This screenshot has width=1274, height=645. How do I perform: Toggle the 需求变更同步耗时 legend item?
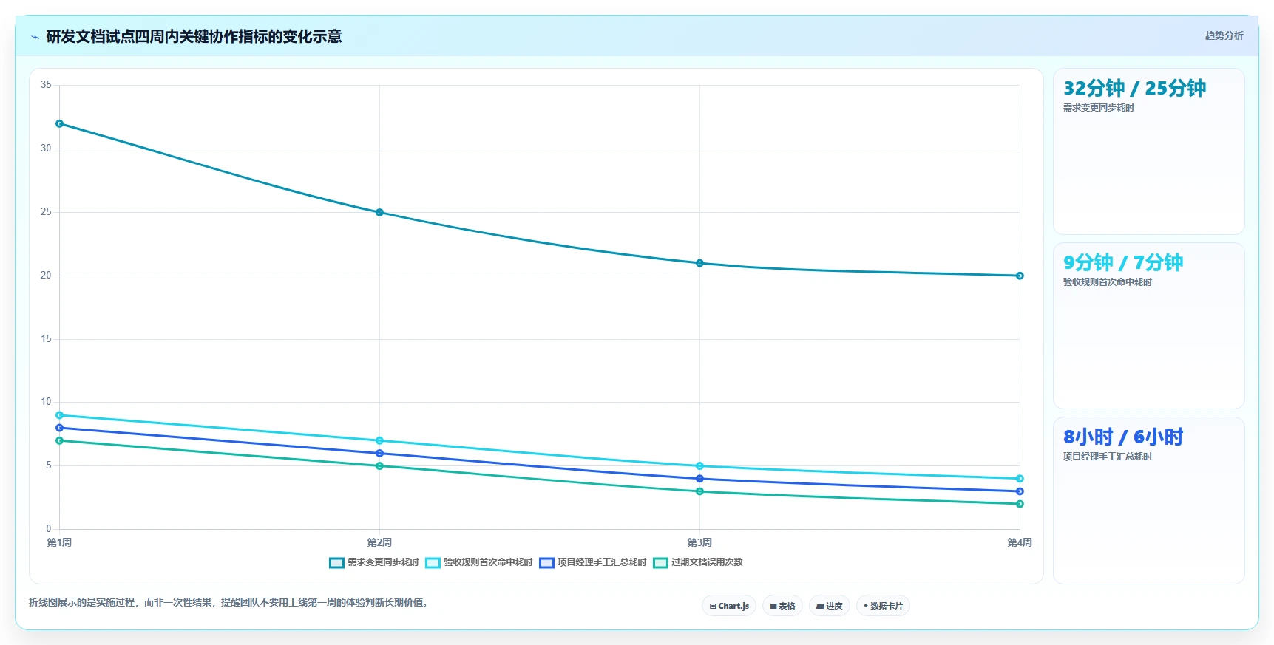(374, 562)
